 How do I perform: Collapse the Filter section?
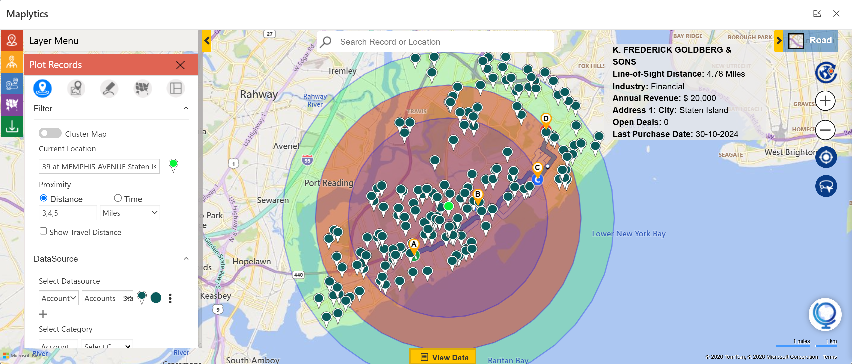coord(186,108)
